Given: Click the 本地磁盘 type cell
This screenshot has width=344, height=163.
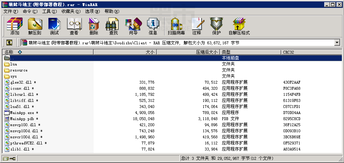Looking at the screenshot, I should [x=230, y=58].
